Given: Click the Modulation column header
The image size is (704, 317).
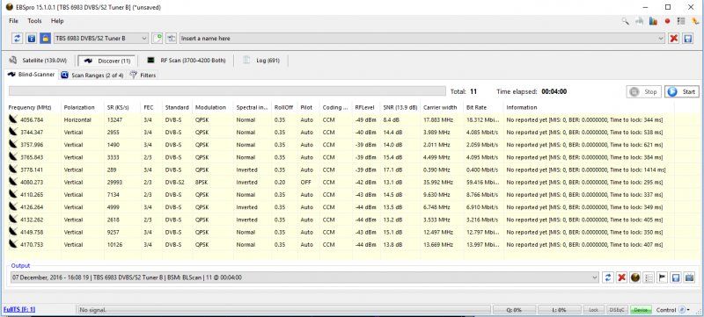Looking at the screenshot, I should tap(210, 107).
